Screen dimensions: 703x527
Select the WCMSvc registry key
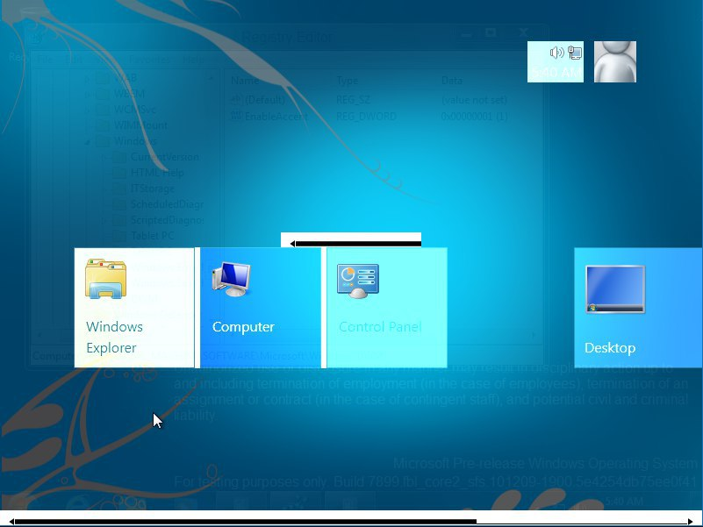click(x=135, y=110)
